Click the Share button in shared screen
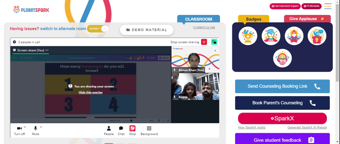This screenshot has height=144, width=340. pyautogui.click(x=151, y=58)
